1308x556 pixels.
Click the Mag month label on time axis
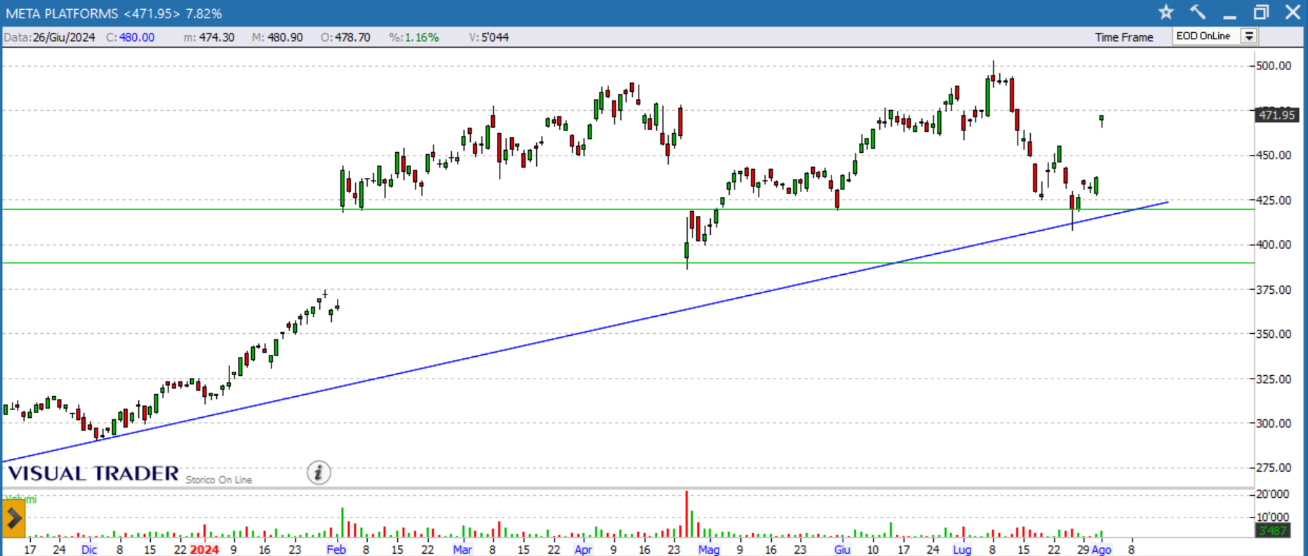tap(709, 550)
